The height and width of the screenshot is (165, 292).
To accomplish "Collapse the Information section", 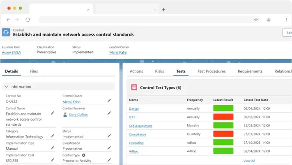I will pos(6,87).
